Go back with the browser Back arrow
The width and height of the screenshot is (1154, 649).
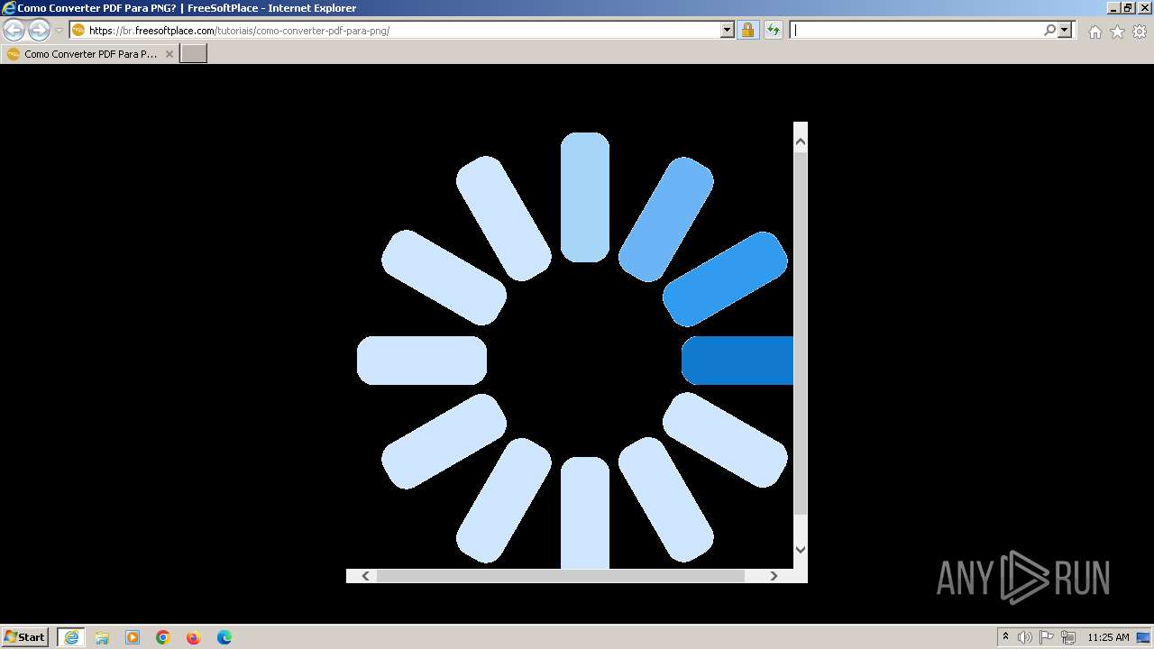point(14,31)
